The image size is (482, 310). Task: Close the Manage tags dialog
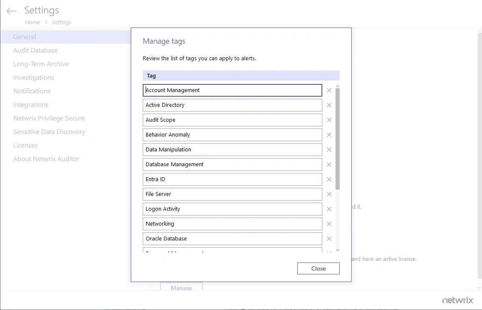click(x=318, y=268)
